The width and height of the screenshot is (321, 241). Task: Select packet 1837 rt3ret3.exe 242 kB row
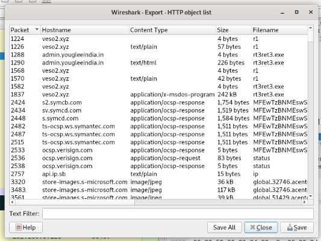(x=158, y=95)
